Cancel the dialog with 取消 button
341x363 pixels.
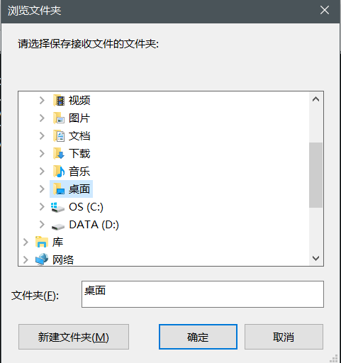284,337
